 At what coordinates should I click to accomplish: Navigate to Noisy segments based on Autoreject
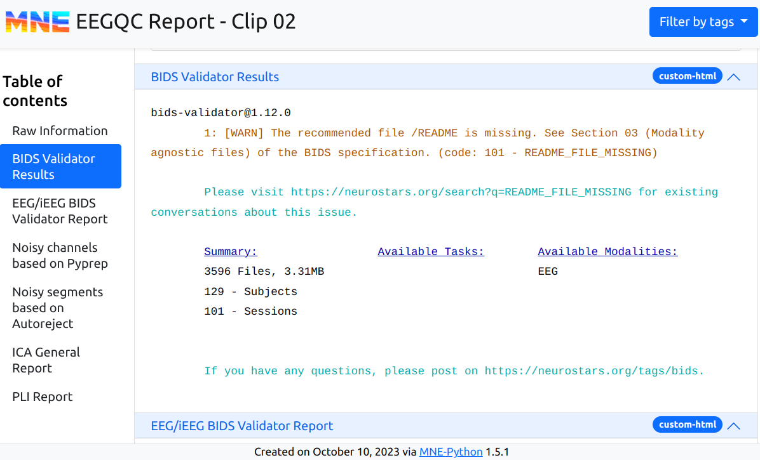pos(57,308)
